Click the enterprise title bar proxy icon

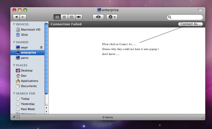(99, 10)
